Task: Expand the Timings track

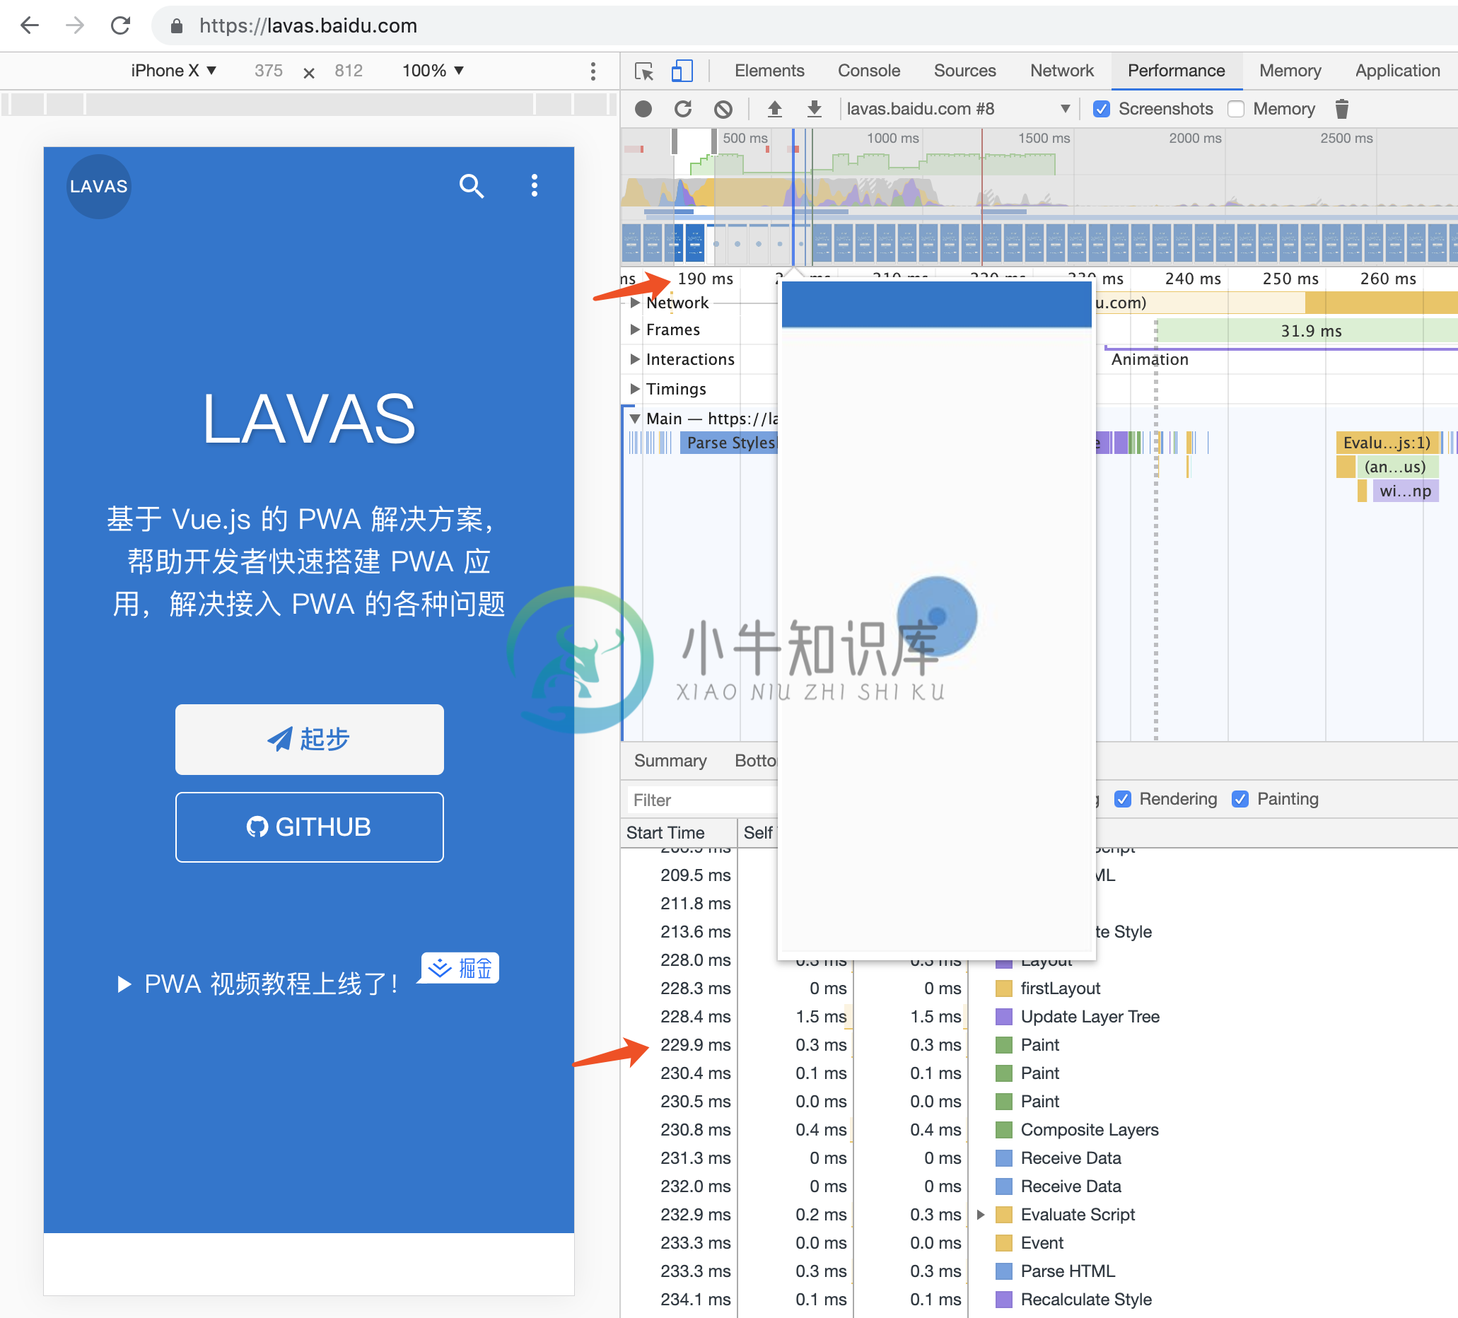Action: (x=634, y=389)
